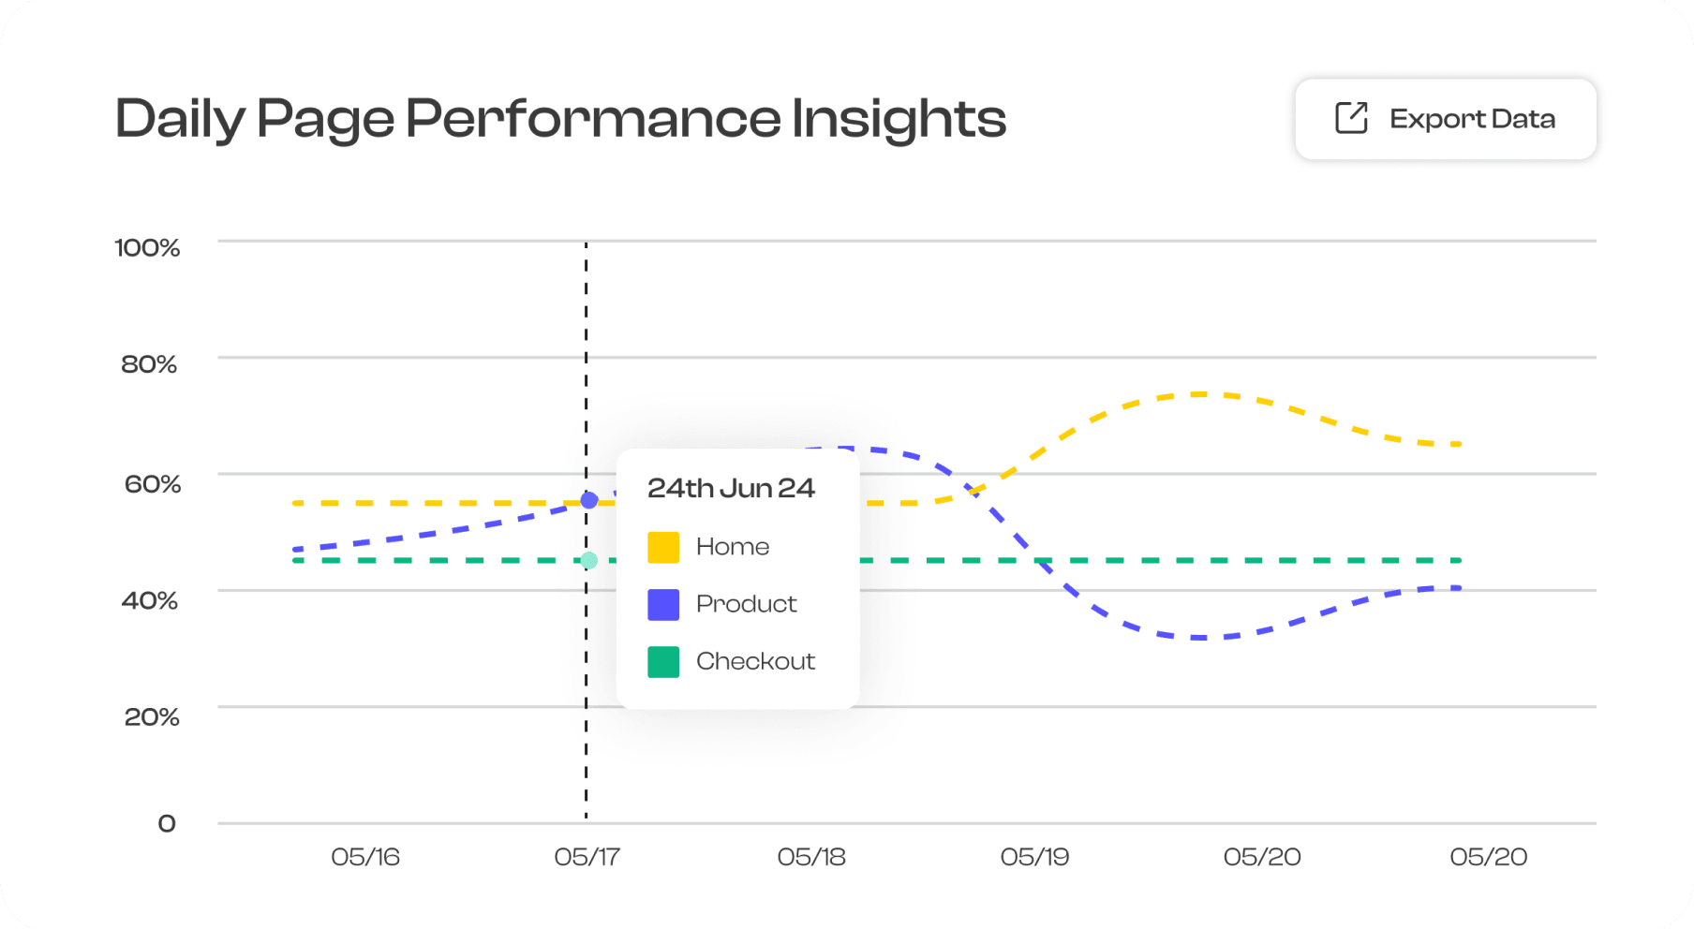Click the 05/17 x-axis date label

click(x=587, y=857)
